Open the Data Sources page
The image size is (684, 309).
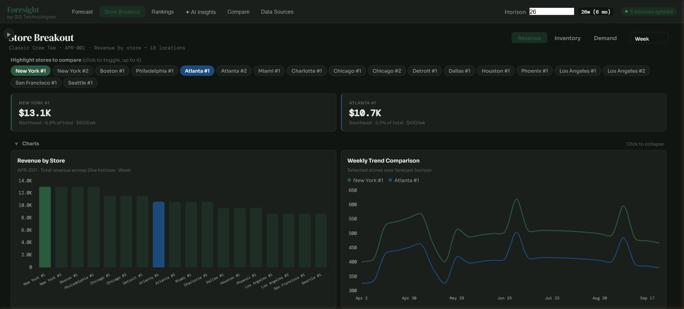[277, 12]
